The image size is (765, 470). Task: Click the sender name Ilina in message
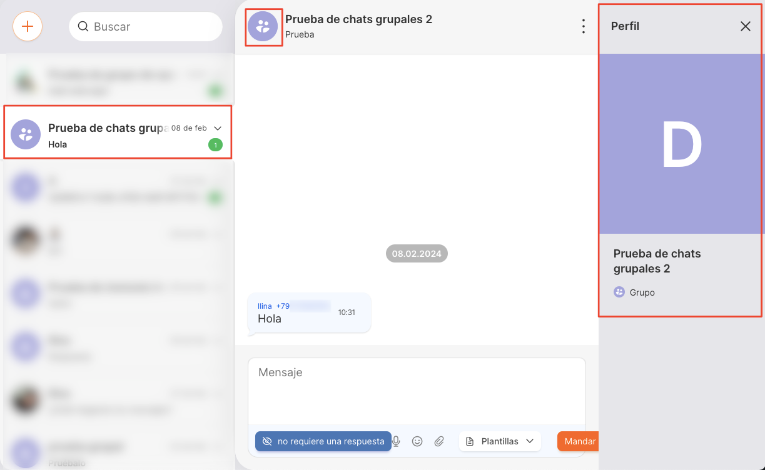(x=265, y=306)
